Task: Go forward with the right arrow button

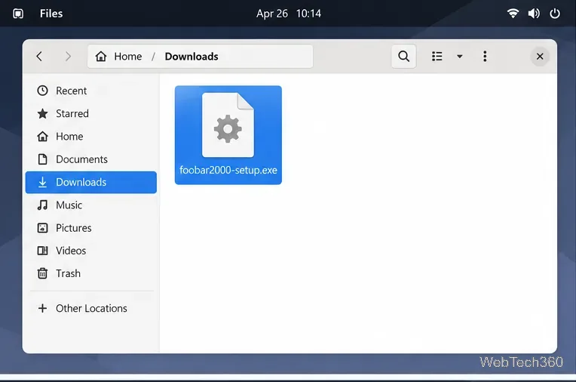Action: click(x=68, y=57)
